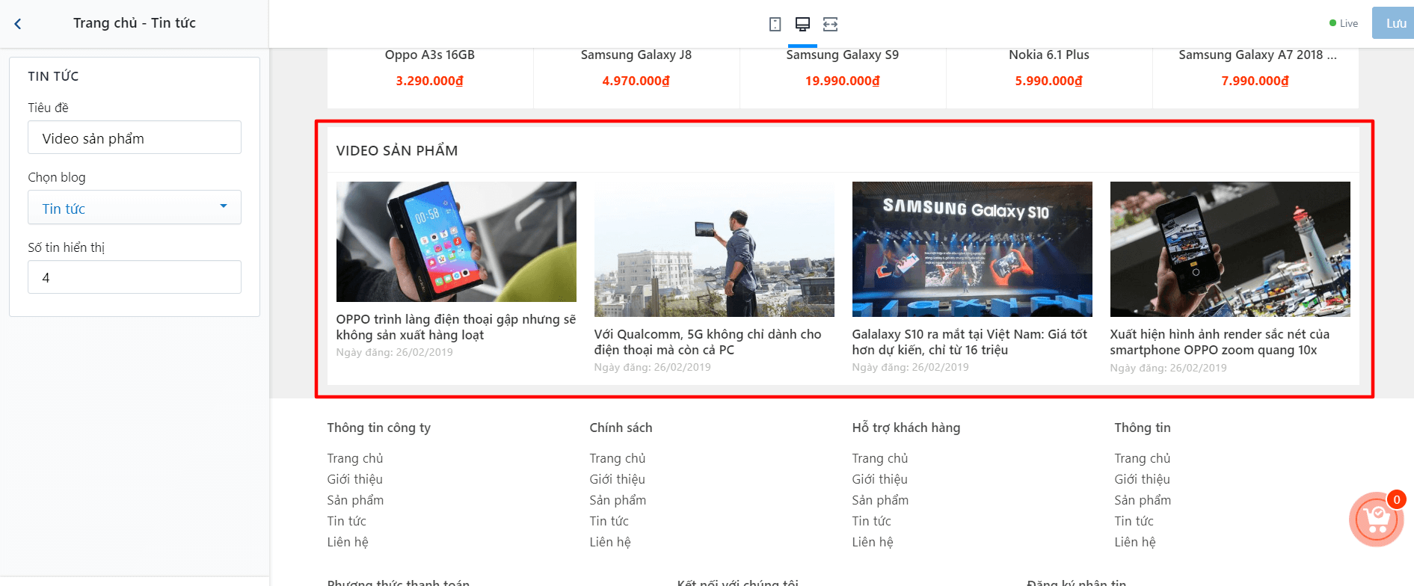This screenshot has width=1414, height=586.
Task: Click the 4.970.000₫ price
Action: [636, 81]
